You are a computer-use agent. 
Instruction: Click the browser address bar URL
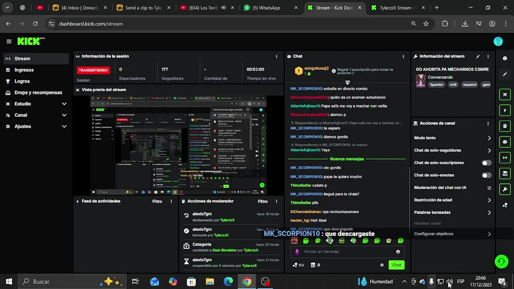[91, 24]
